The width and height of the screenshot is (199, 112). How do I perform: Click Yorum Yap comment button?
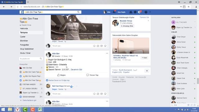click(x=92, y=75)
